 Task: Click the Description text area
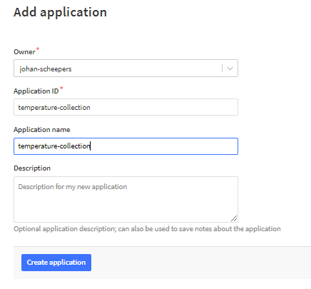point(126,199)
